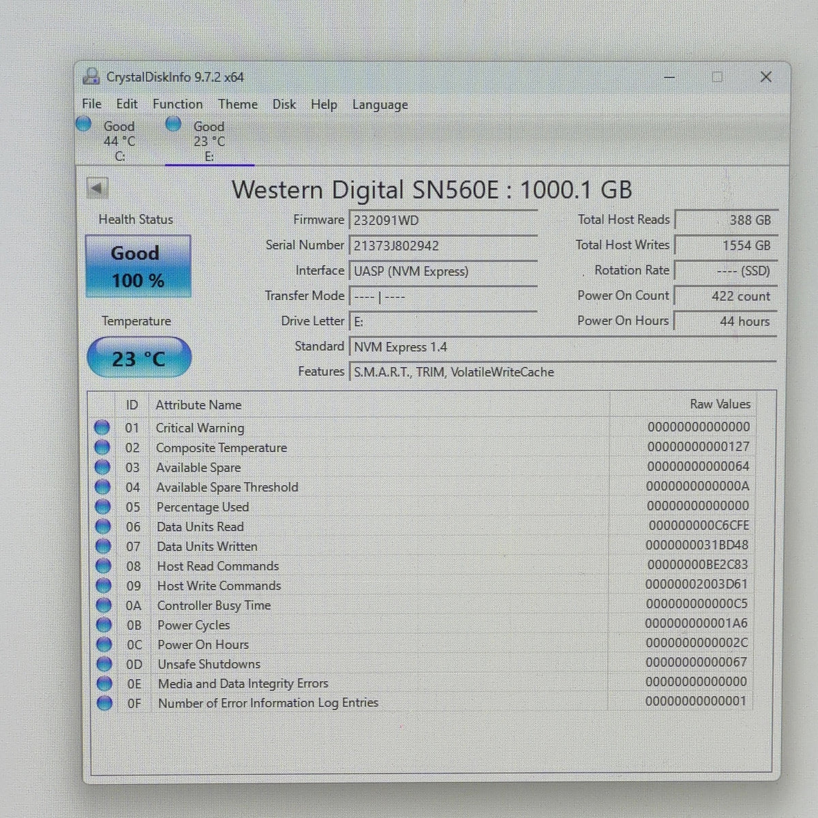Click the Total Host Writes value 1554 GB
Image resolution: width=818 pixels, height=818 pixels.
click(726, 245)
